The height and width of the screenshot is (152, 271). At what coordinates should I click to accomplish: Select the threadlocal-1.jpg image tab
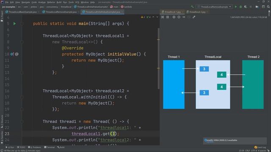pyautogui.click(x=172, y=12)
